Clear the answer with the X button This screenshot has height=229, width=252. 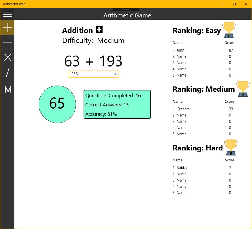tap(115, 74)
